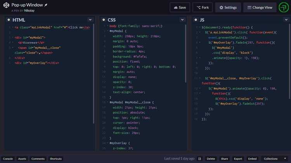Viewport: 291px width, 163px height.
Task: Fold the #myOverlay CSS rule
Action: (x=107, y=143)
